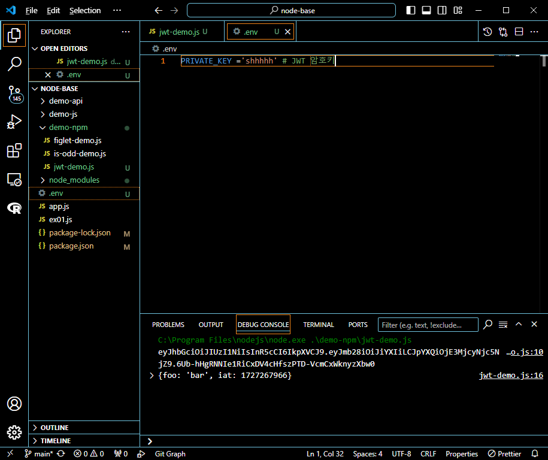This screenshot has width=548, height=460.
Task: Close .env in Open Editors list
Action: (48, 75)
